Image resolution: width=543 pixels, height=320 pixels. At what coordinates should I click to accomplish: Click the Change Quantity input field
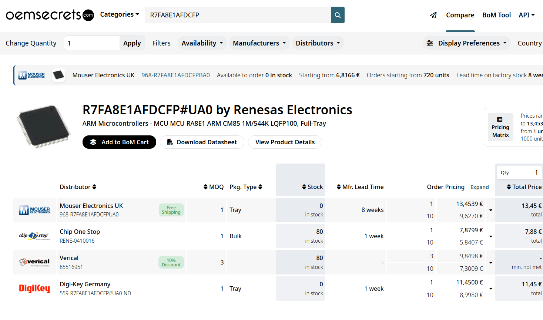pyautogui.click(x=91, y=43)
